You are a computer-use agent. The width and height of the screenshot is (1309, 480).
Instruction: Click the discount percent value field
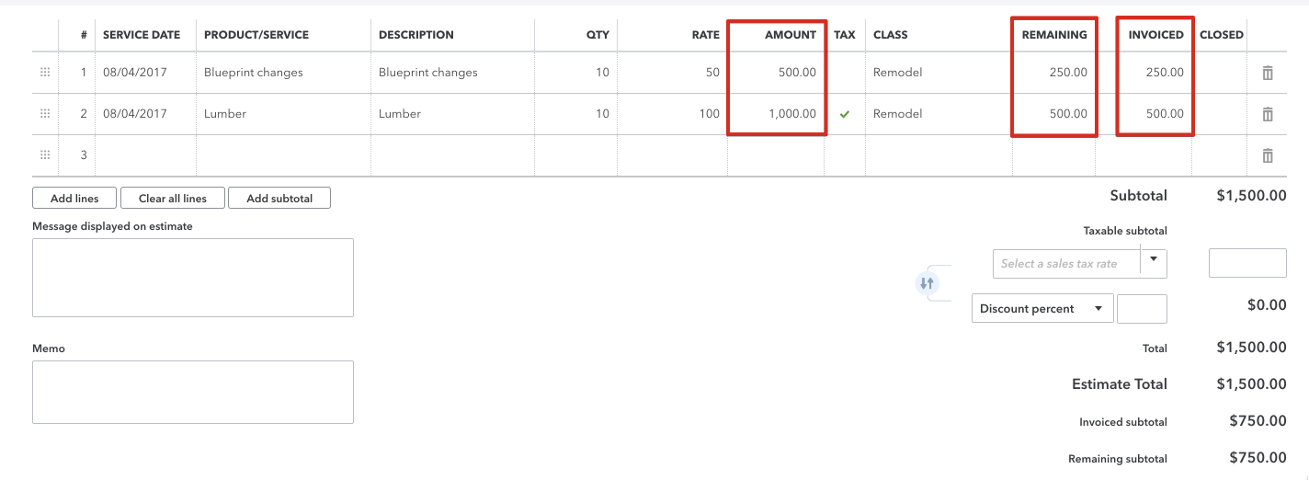1142,309
